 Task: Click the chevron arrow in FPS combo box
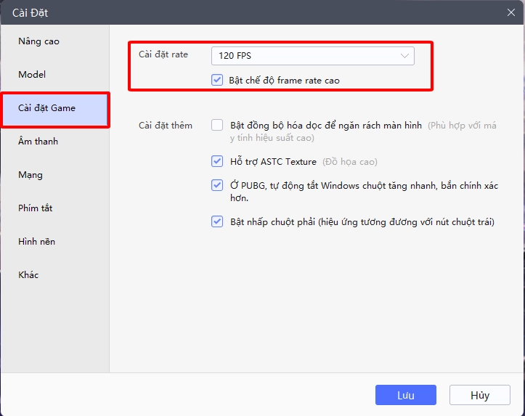pyautogui.click(x=404, y=55)
